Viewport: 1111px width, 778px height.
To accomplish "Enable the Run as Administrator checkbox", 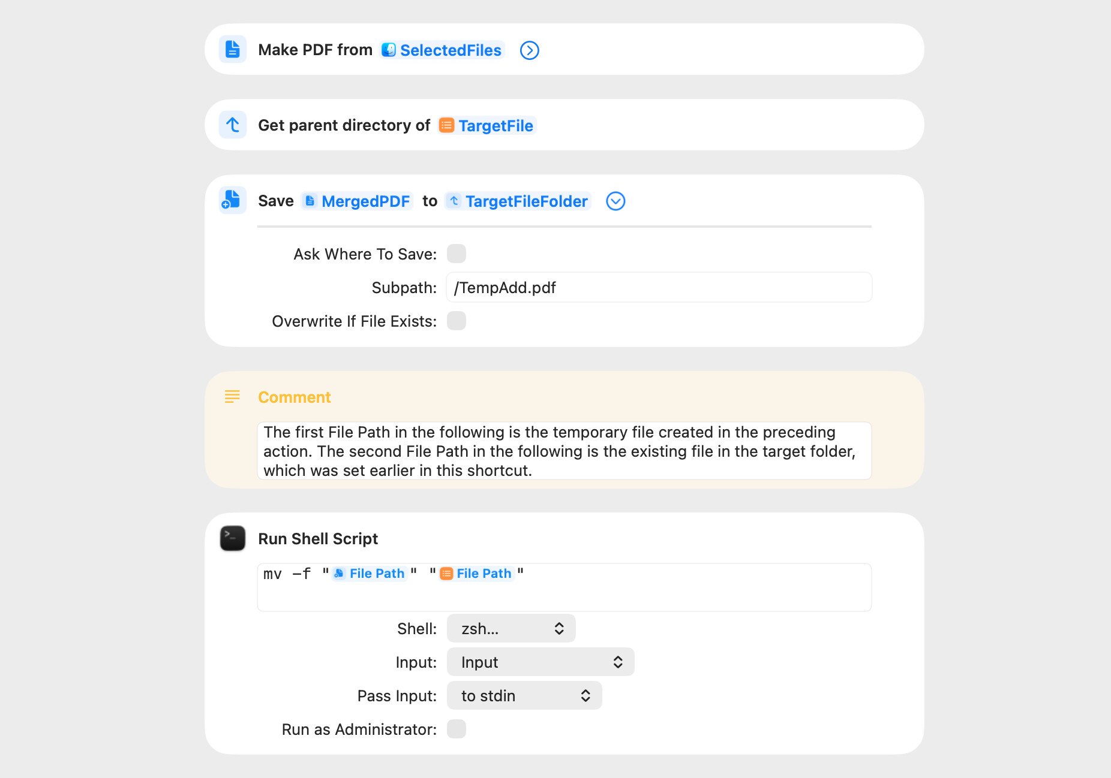I will coord(457,729).
